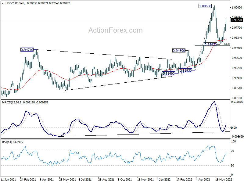This screenshot has width=244, height=183.
Task: Click the MACD 0.016856 scale value
Action: click(237, 102)
